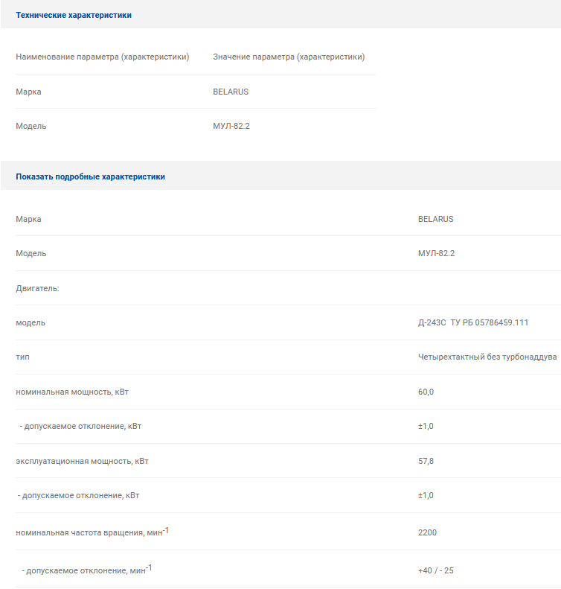The image size is (561, 589).
Task: Collapse the Технические характеристики section header
Action: (x=74, y=15)
